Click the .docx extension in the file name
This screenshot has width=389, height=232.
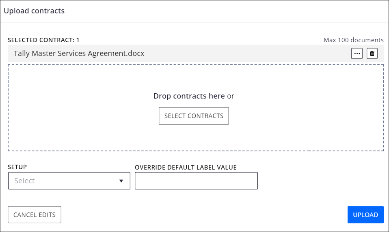[136, 54]
